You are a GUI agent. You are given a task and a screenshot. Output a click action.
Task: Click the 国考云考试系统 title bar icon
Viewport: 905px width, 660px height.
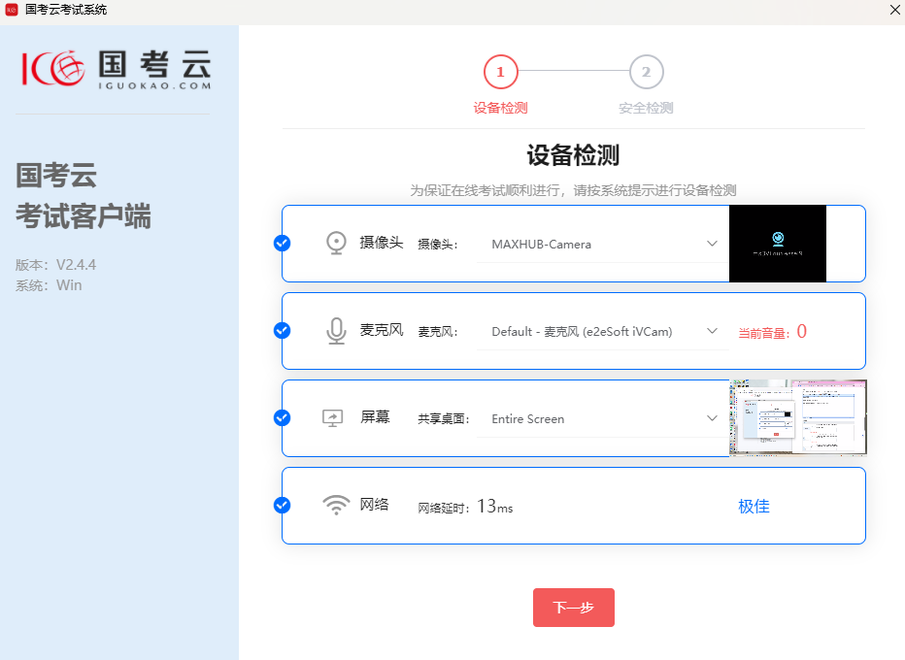point(12,10)
